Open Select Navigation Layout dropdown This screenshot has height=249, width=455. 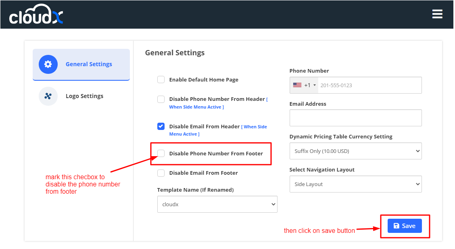click(355, 184)
